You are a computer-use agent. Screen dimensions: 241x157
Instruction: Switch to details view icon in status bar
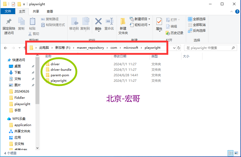[230, 153]
